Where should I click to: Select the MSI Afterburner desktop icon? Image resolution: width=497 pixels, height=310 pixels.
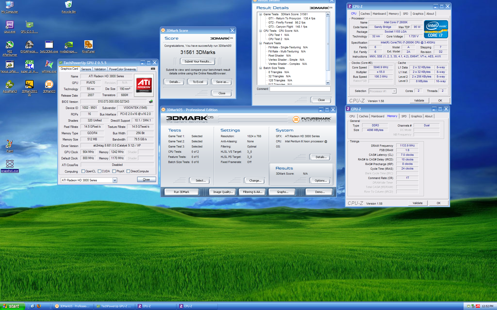[x=10, y=48]
